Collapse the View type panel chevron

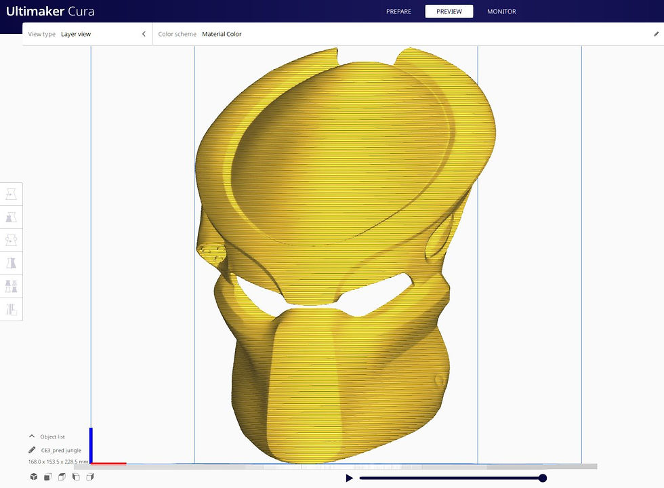144,34
